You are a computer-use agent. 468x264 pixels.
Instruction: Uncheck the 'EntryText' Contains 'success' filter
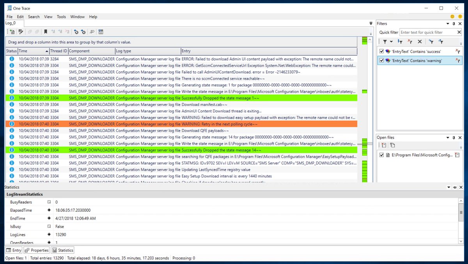point(381,51)
